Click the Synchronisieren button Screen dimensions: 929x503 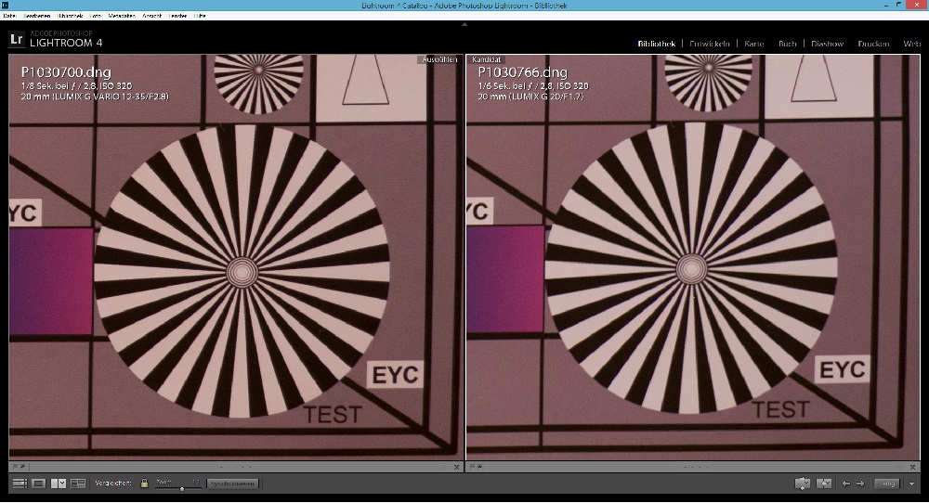pos(231,484)
